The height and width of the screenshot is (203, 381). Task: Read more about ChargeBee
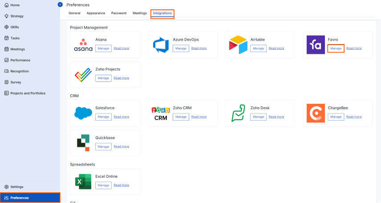point(354,117)
